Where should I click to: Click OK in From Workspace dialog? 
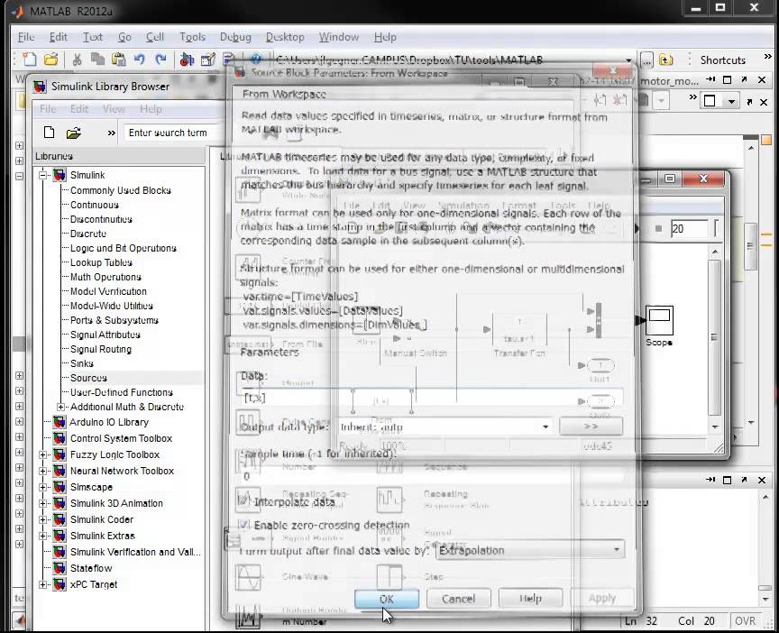[387, 599]
